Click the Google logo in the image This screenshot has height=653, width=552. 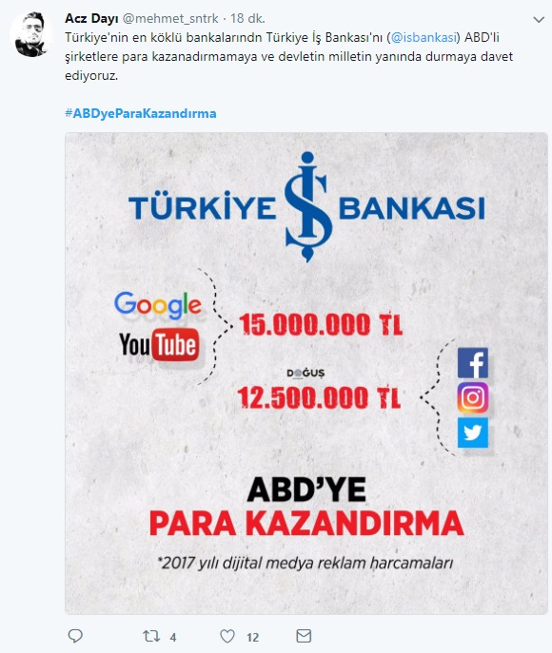click(x=158, y=305)
